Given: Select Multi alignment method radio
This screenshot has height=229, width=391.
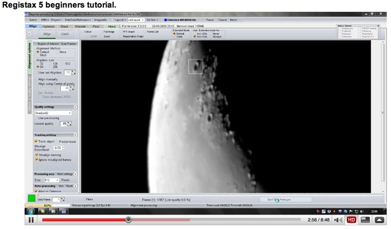Looking at the screenshot, I should coord(38,55).
